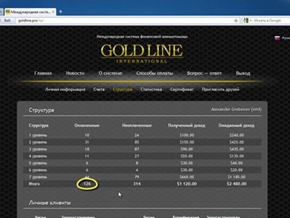This screenshot has width=290, height=218.
Task: Select the 2 уровень row label
Action: (x=38, y=142)
